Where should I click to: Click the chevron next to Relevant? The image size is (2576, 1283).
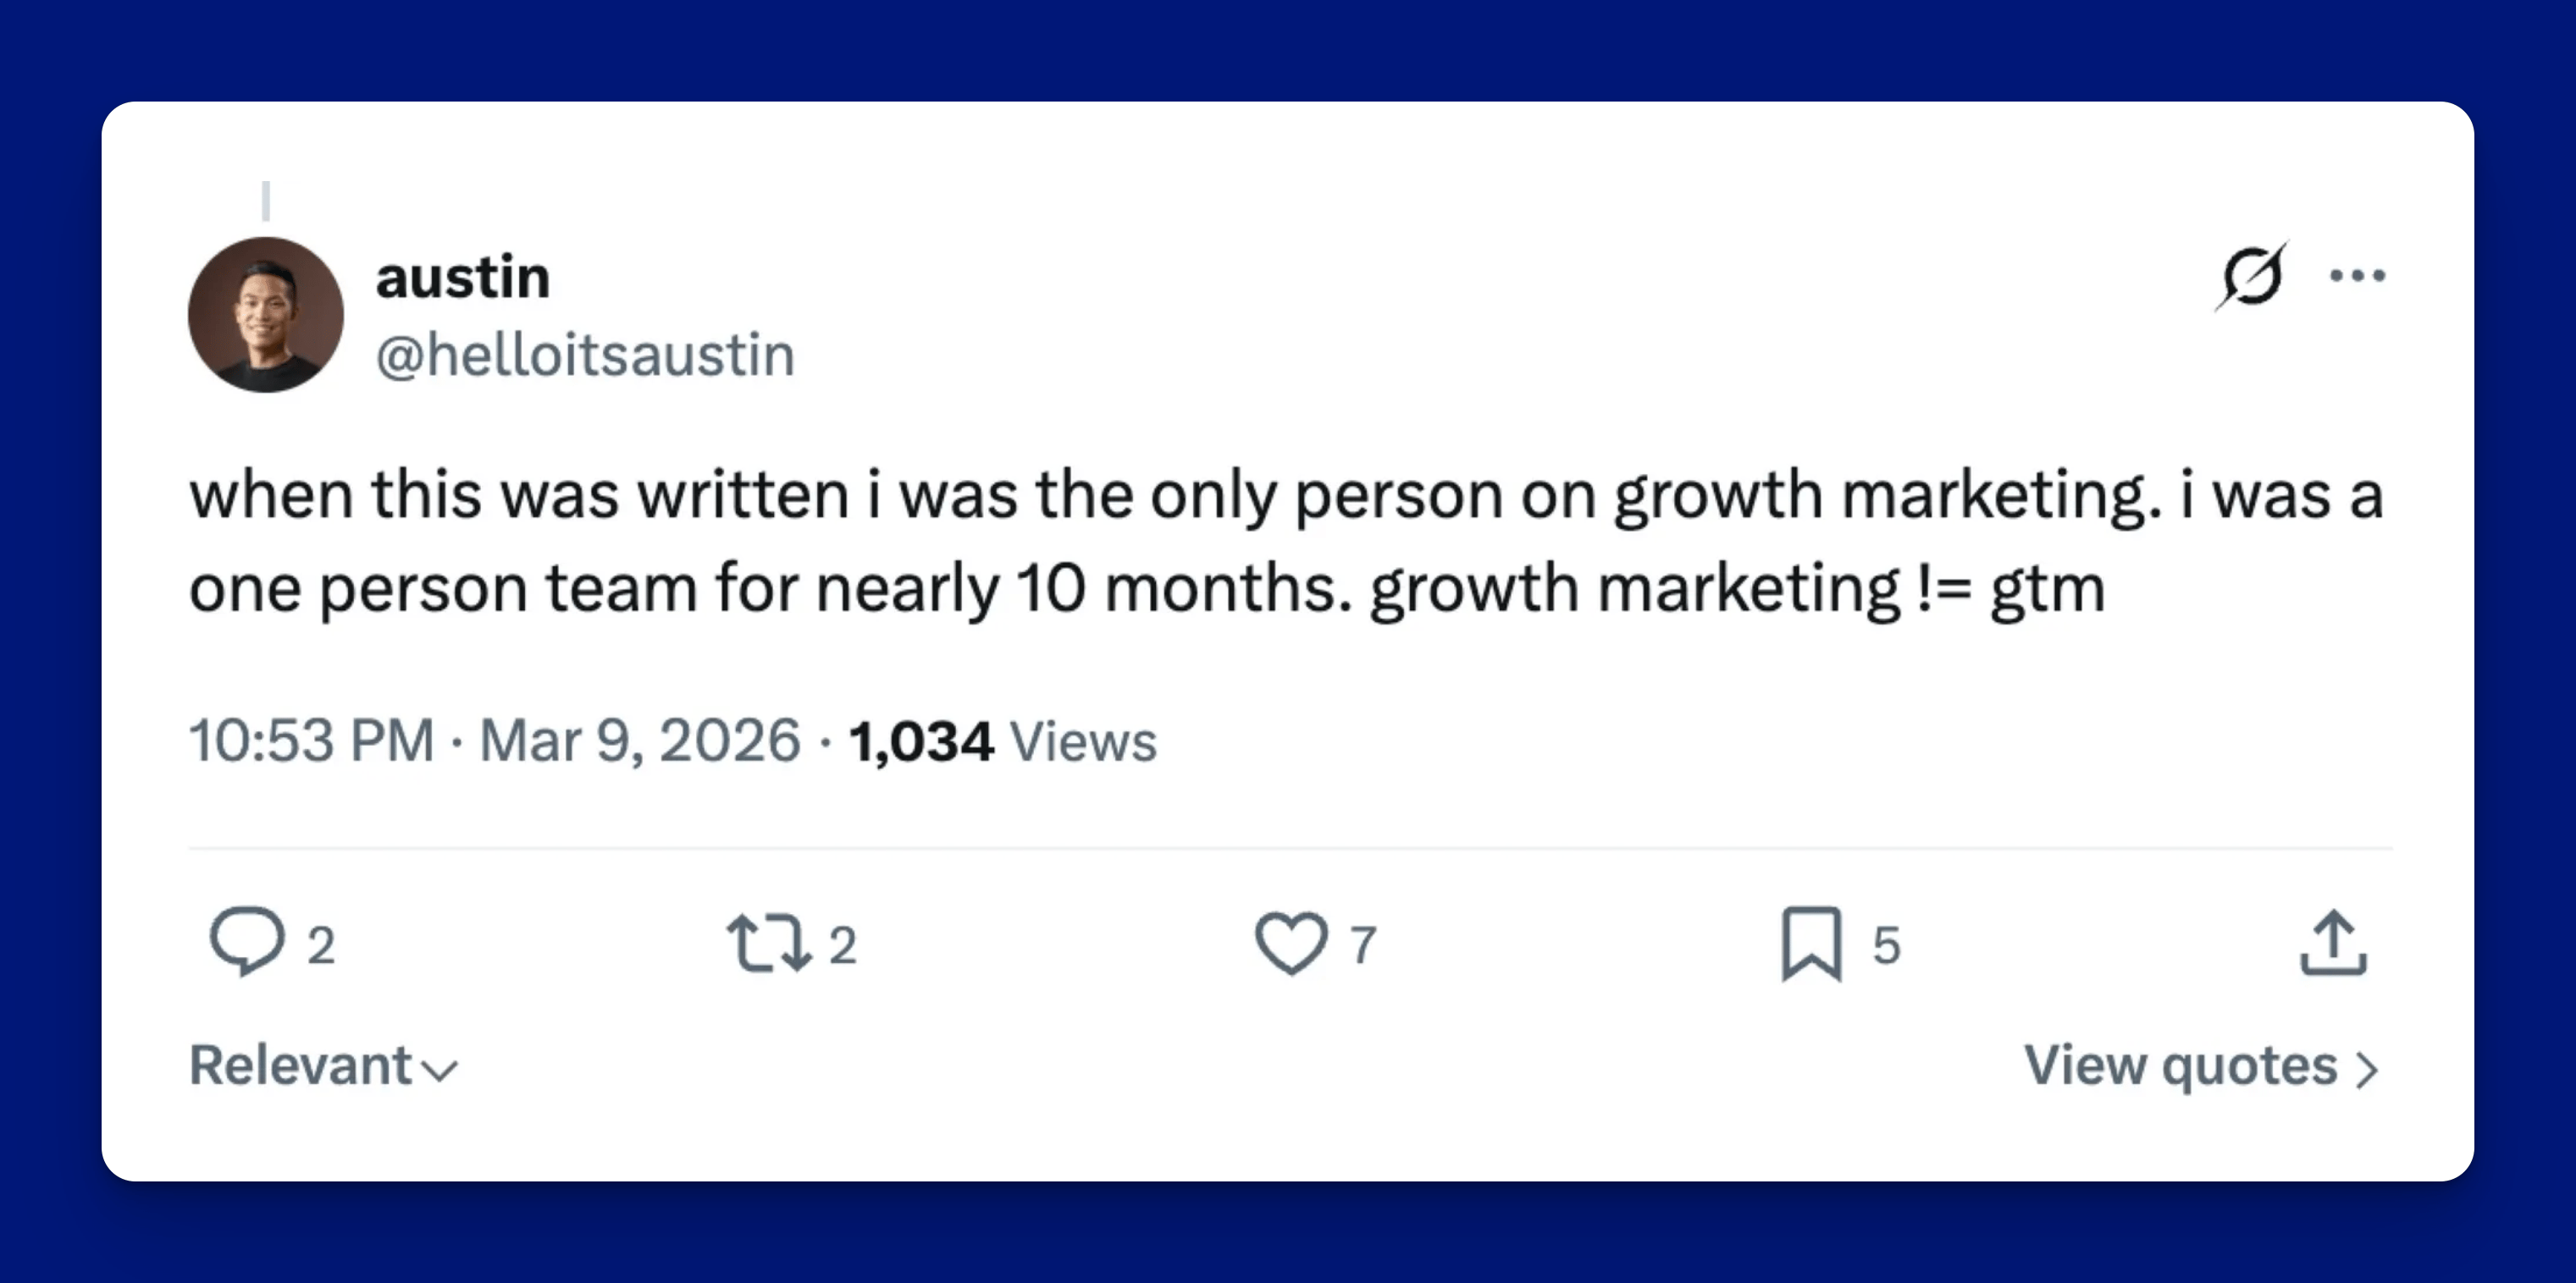pos(440,1071)
